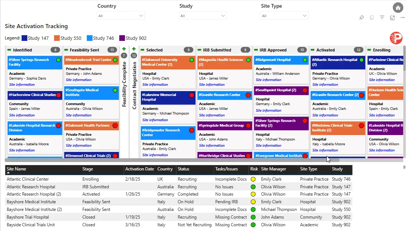
Task: Collapse the Activated column
Action: (313, 50)
